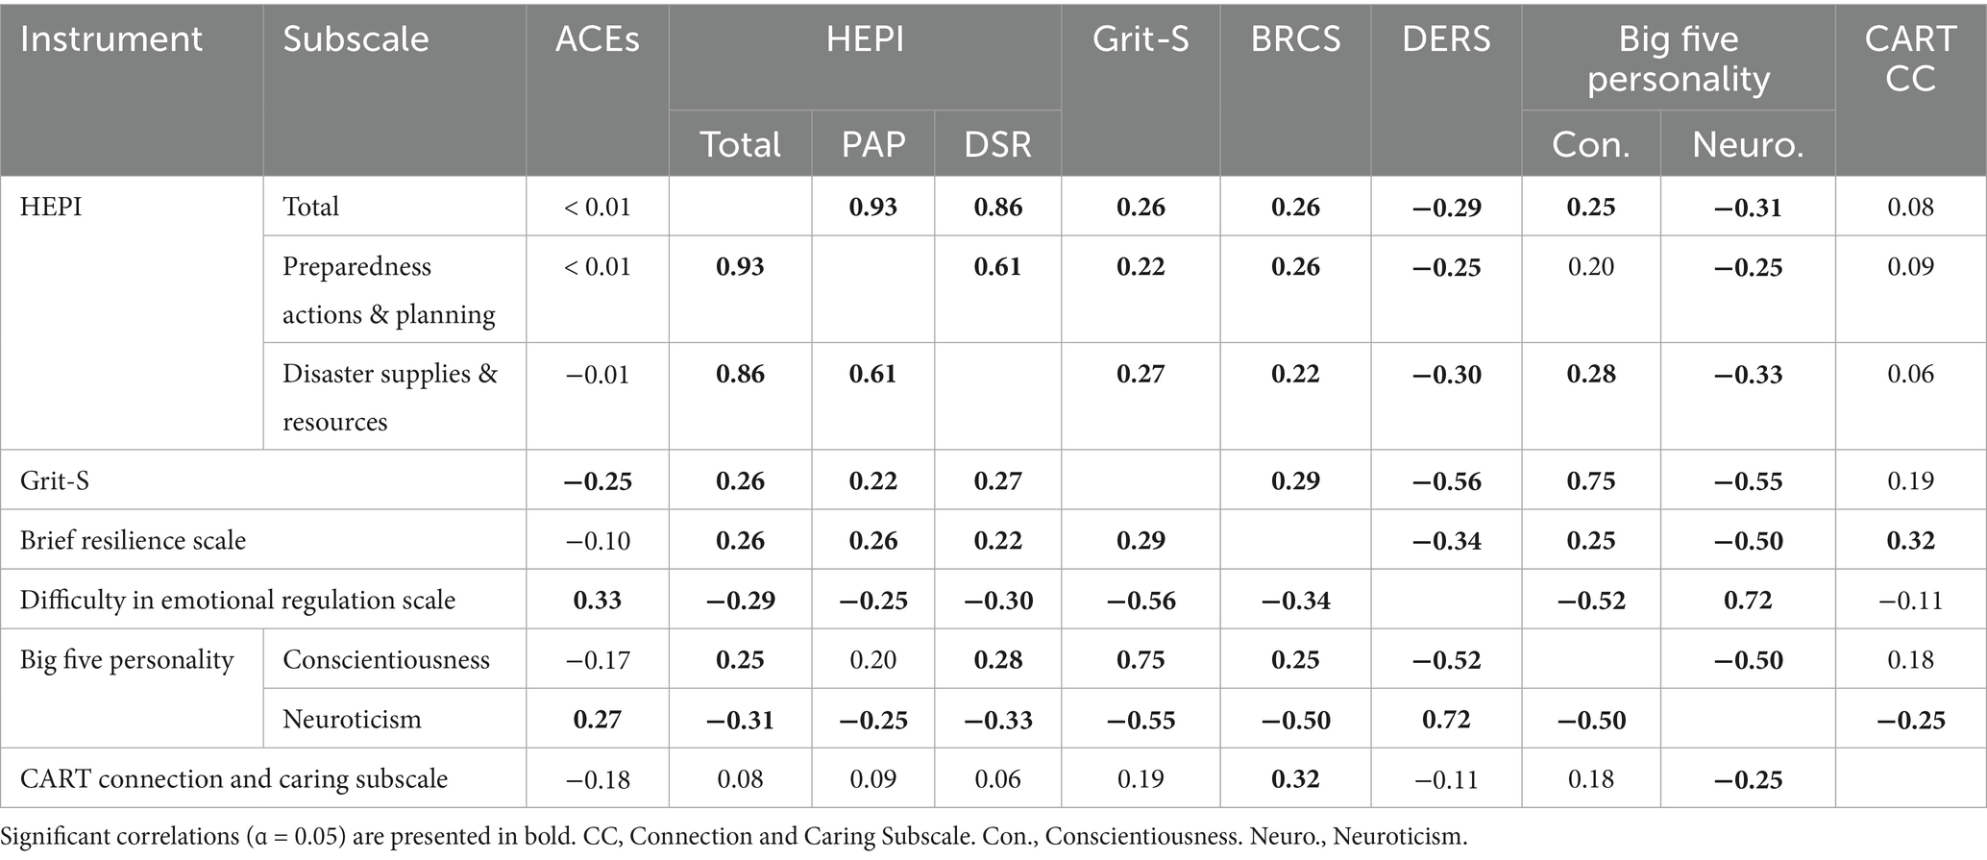Click the Instrument column header
This screenshot has height=860, width=1987.
click(111, 39)
